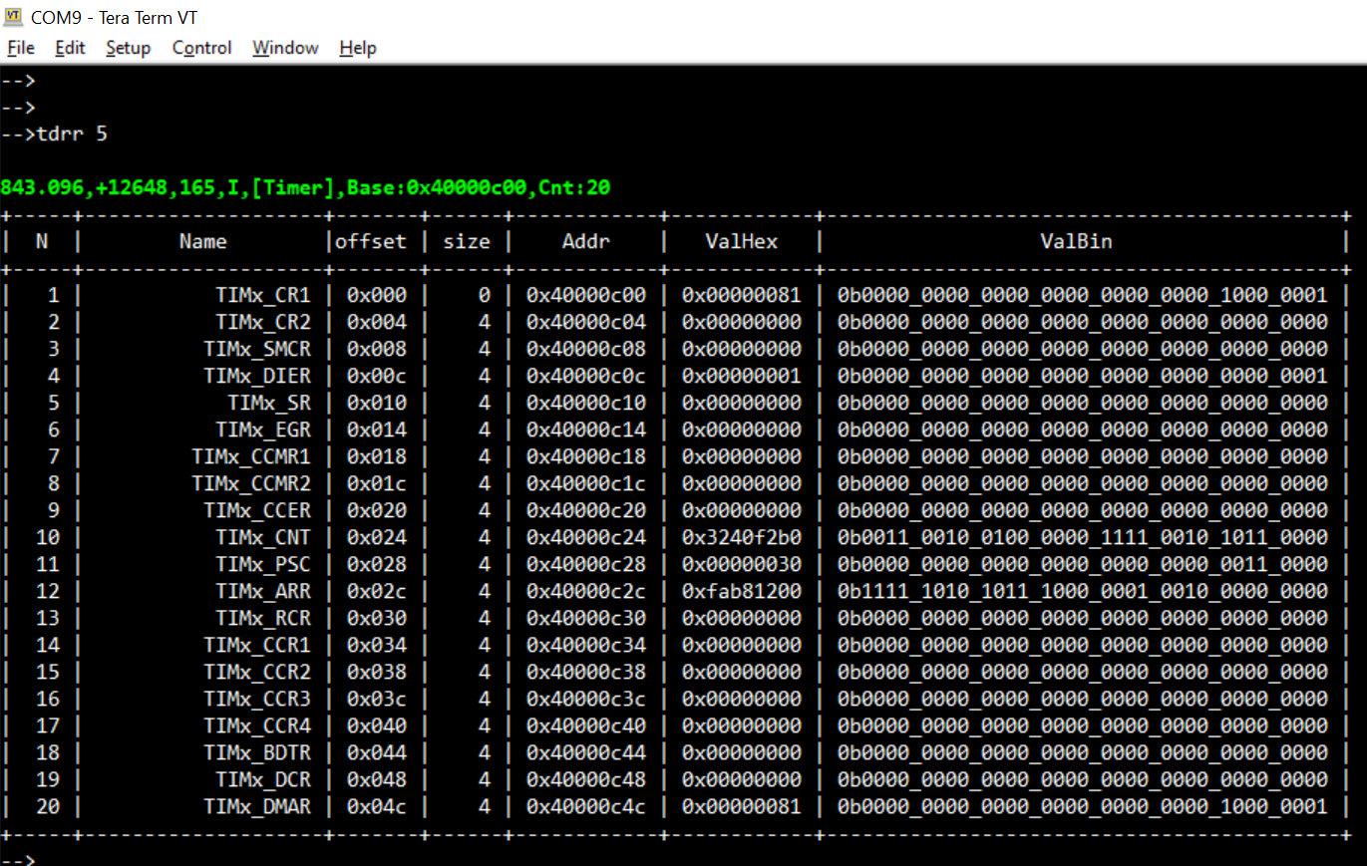
Task: Select the TIMx_CCMR2 register name
Action: tap(251, 483)
